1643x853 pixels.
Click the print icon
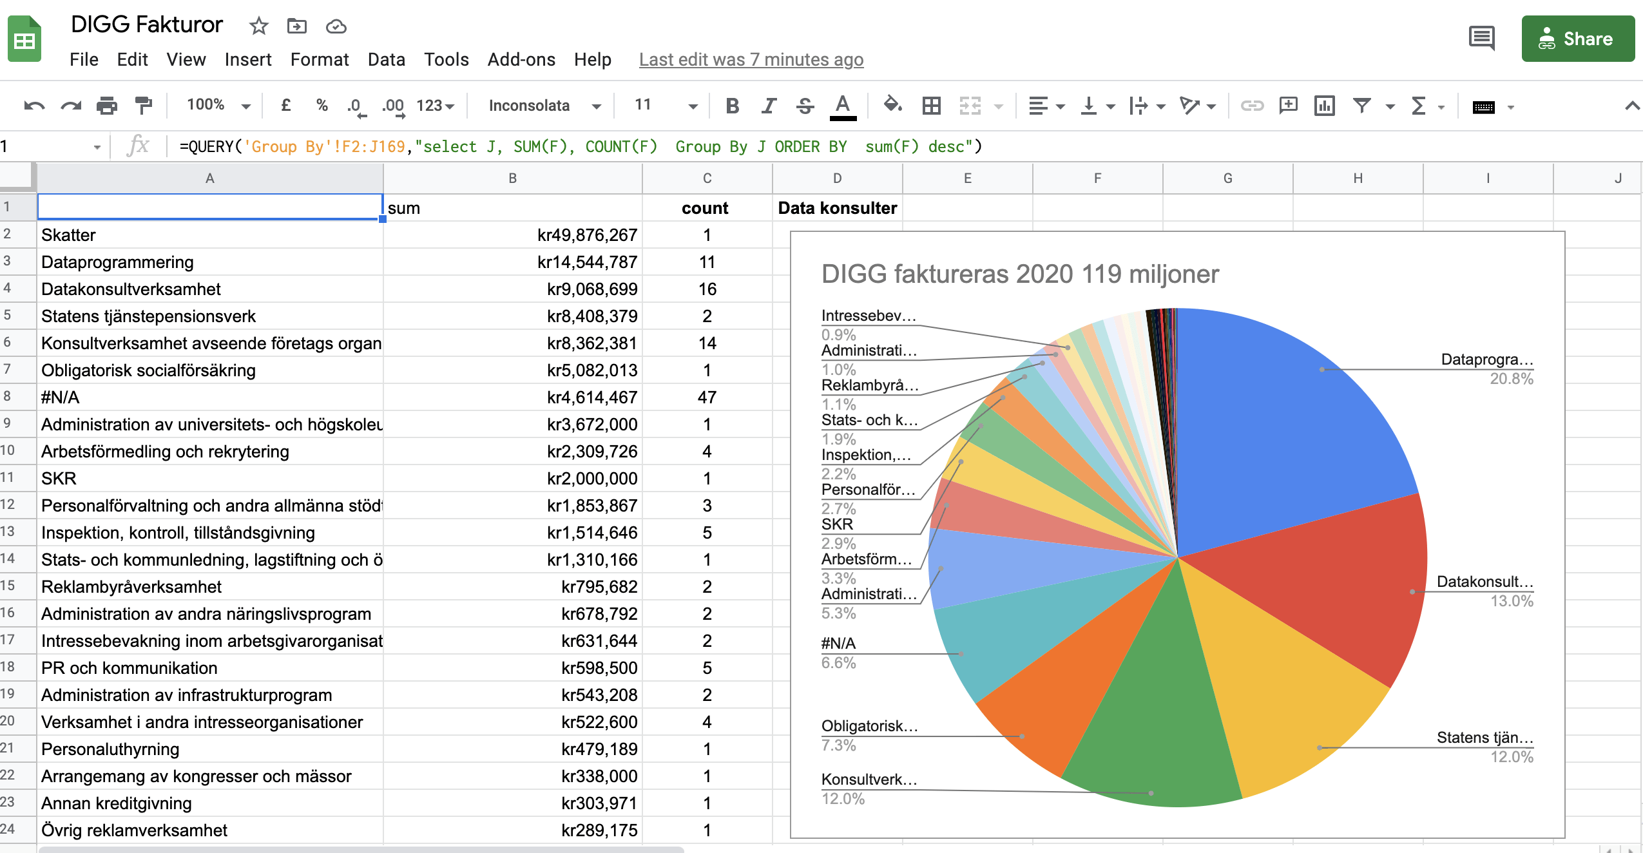(x=107, y=106)
